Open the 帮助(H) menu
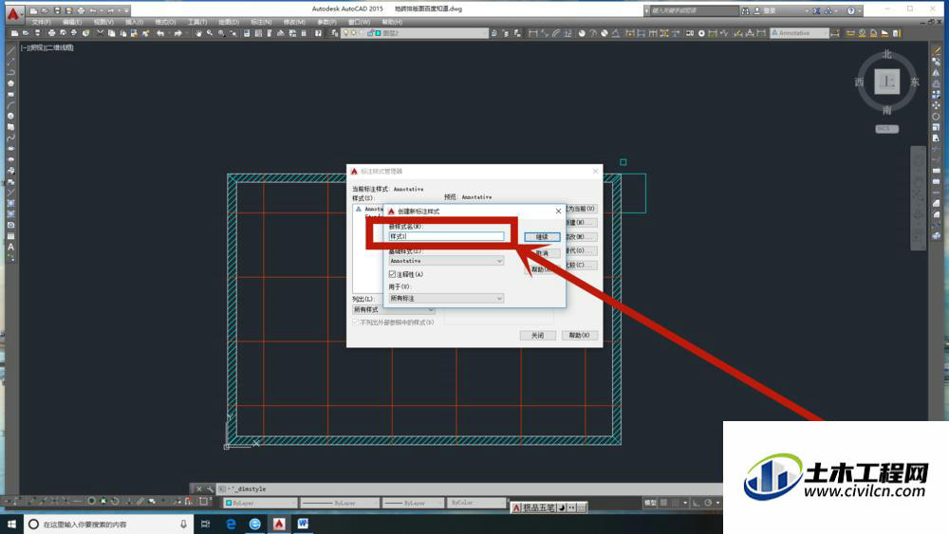 [x=392, y=22]
